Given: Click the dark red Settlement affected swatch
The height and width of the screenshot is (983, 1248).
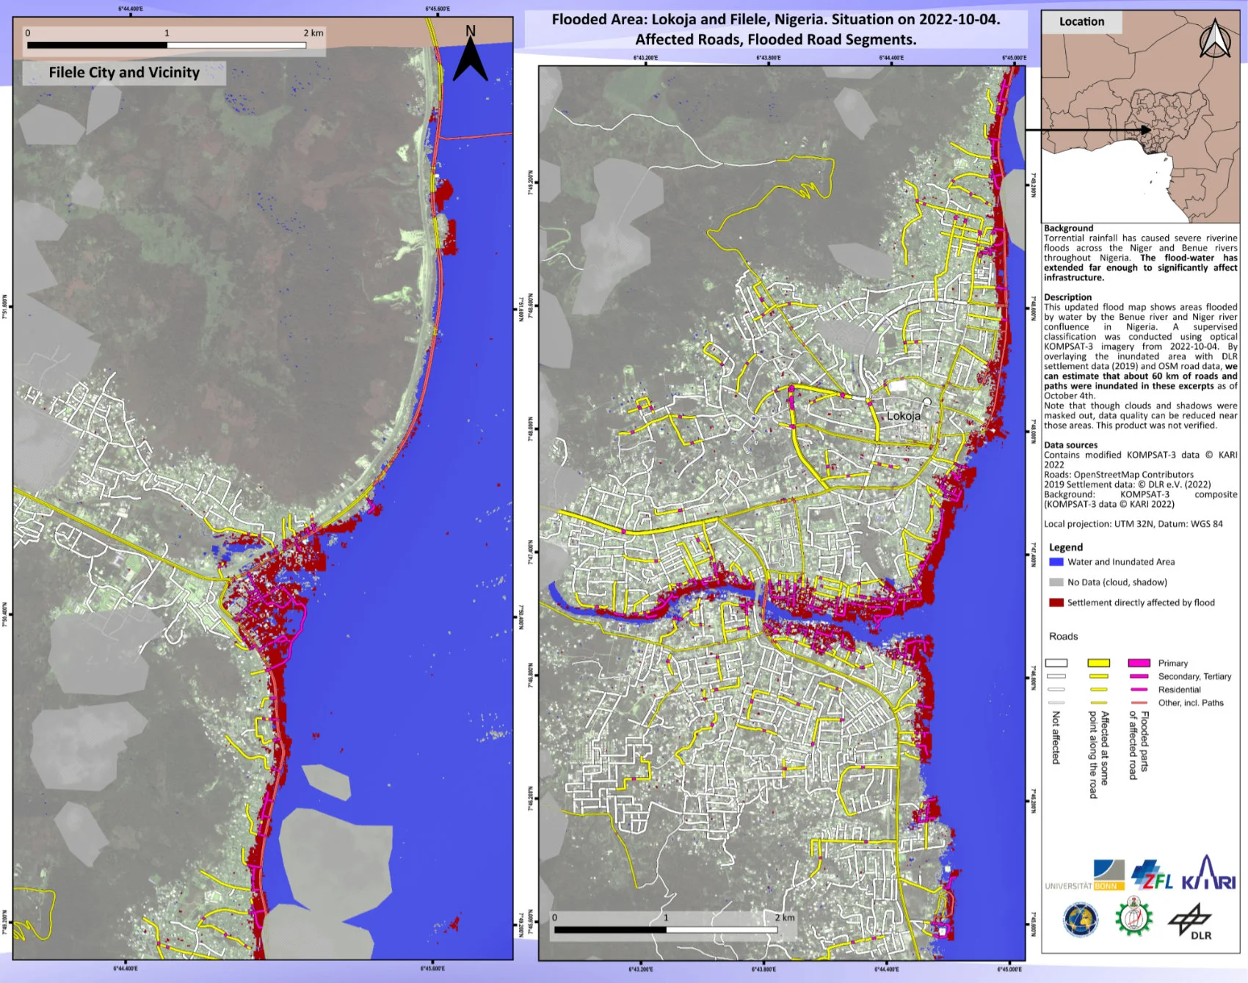Looking at the screenshot, I should tap(1056, 603).
